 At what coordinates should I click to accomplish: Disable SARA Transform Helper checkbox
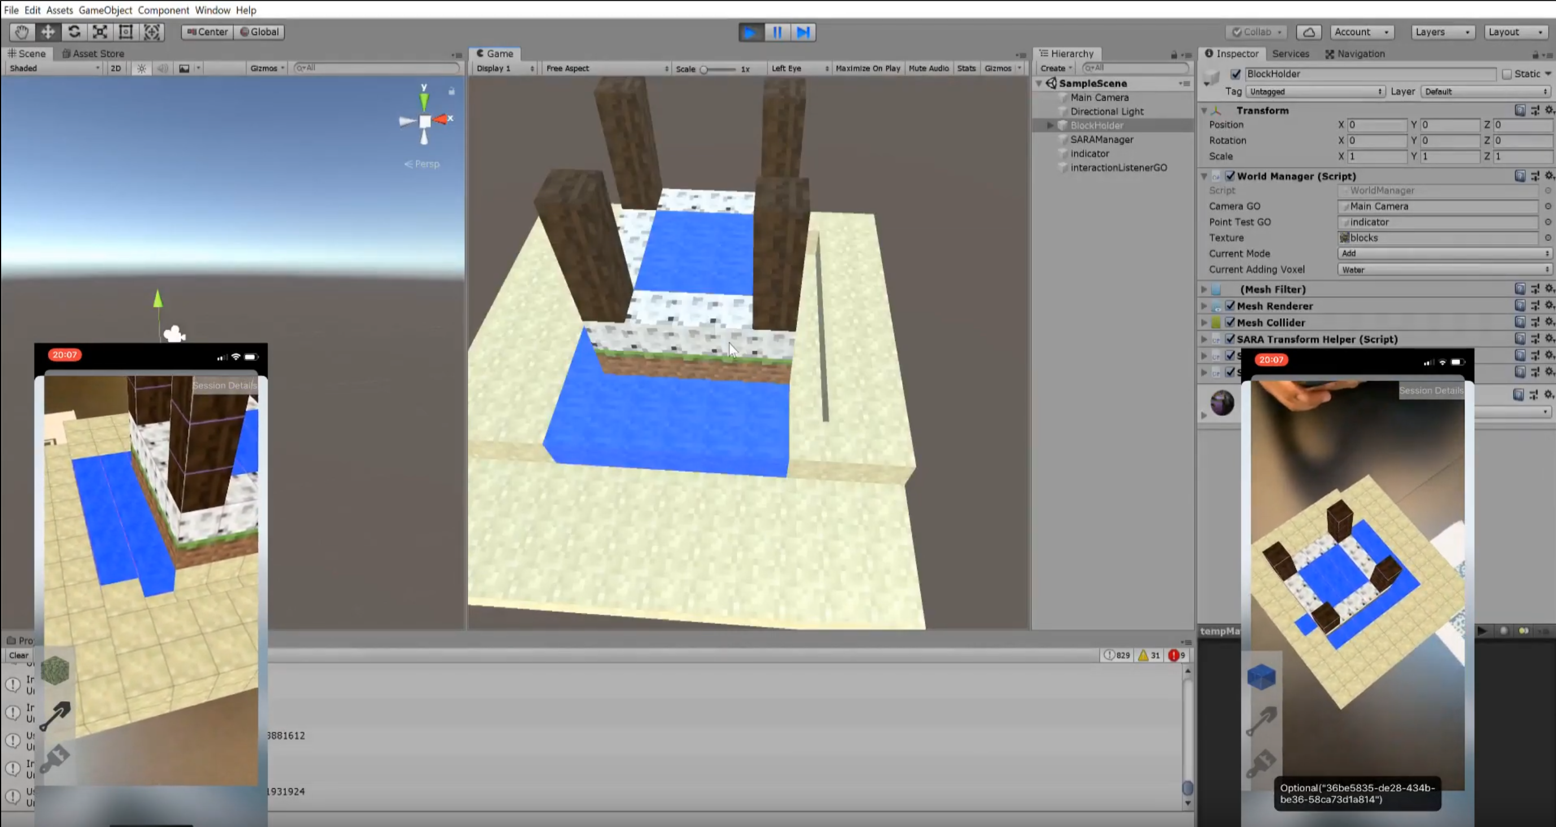pyautogui.click(x=1230, y=339)
